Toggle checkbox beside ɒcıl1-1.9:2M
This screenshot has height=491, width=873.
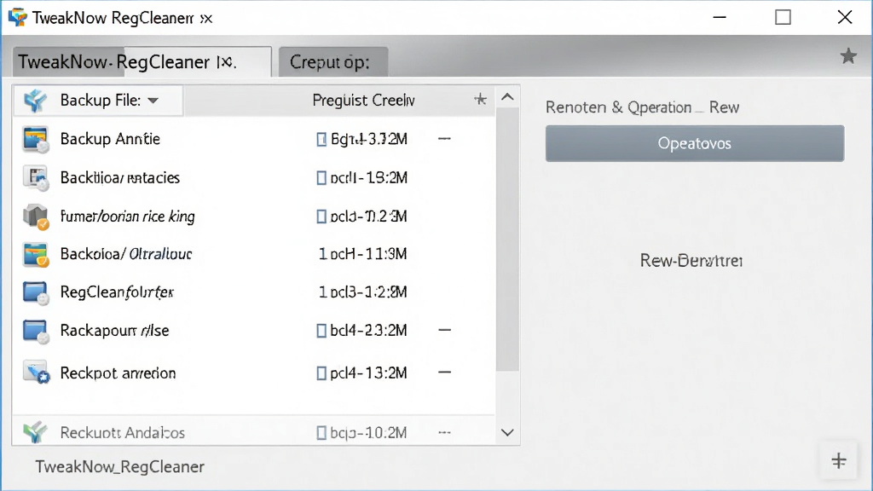[x=321, y=178]
